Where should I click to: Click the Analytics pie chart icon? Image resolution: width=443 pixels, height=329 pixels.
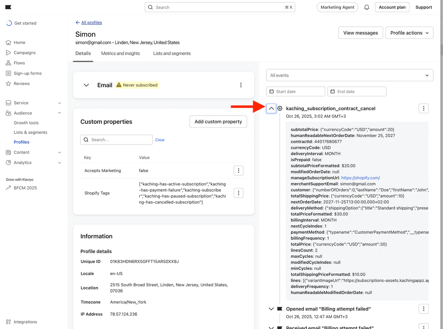[x=8, y=163]
